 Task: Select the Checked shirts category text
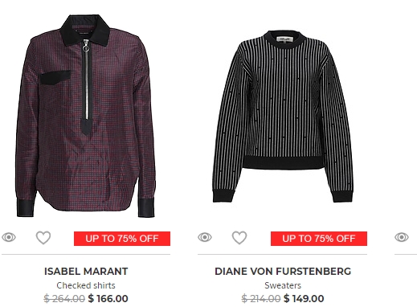pos(86,285)
